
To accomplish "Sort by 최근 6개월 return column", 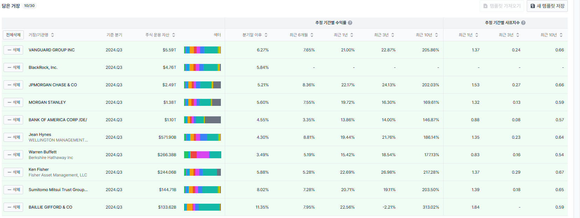I will [312, 35].
